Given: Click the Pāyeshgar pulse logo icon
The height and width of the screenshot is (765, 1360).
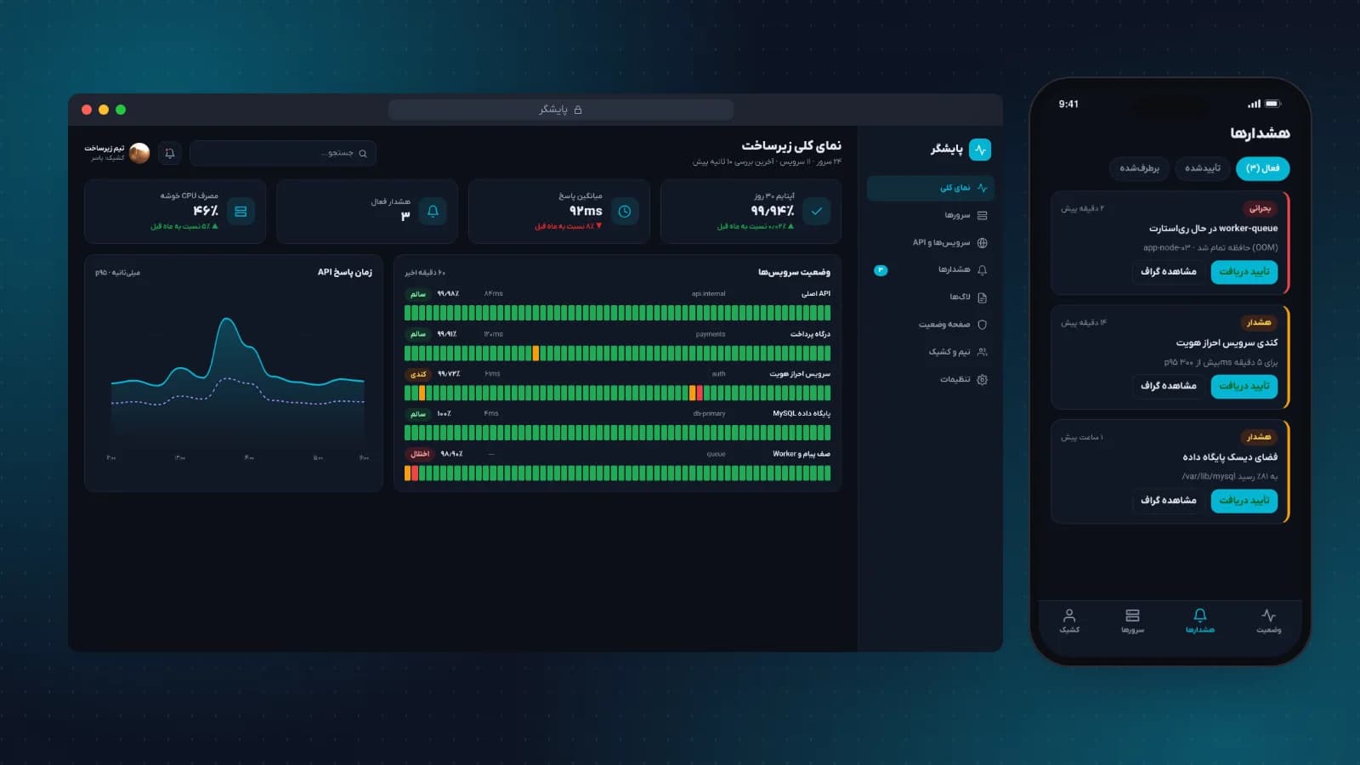Looking at the screenshot, I should (980, 150).
